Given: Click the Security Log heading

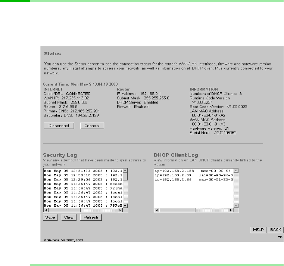Looking at the screenshot, I should pyautogui.click(x=60, y=155).
